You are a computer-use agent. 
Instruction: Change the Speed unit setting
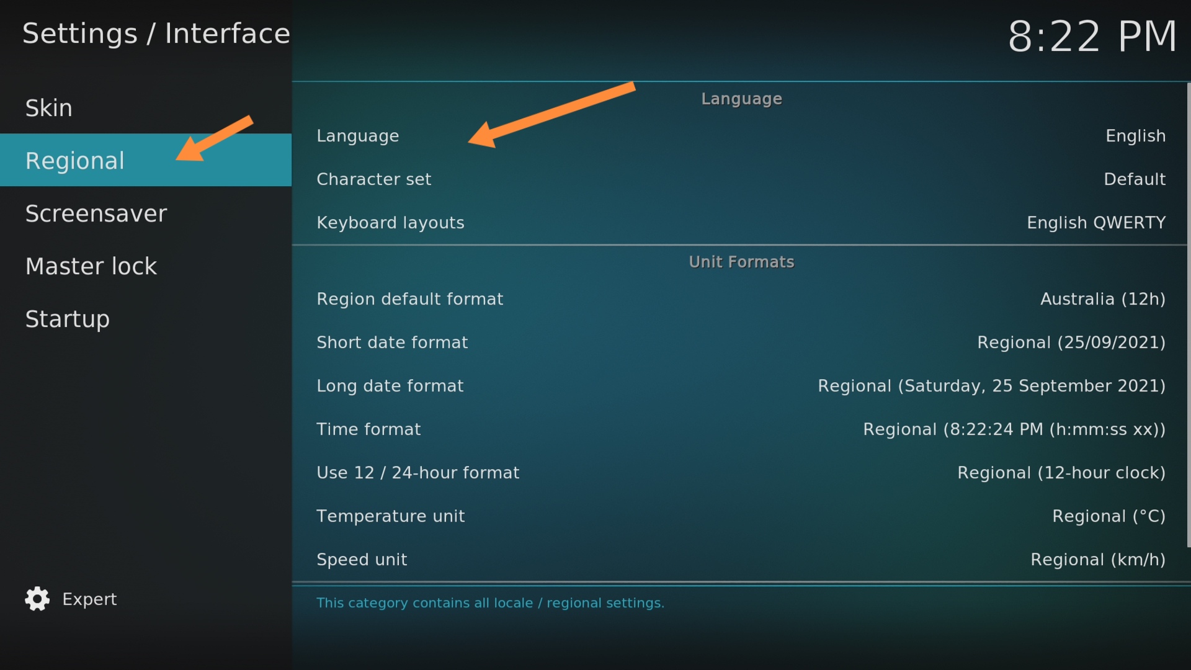point(741,560)
